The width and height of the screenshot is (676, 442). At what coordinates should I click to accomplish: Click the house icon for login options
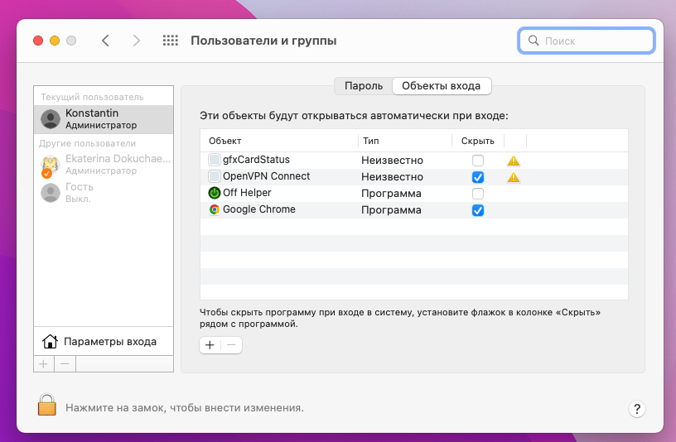[x=50, y=342]
